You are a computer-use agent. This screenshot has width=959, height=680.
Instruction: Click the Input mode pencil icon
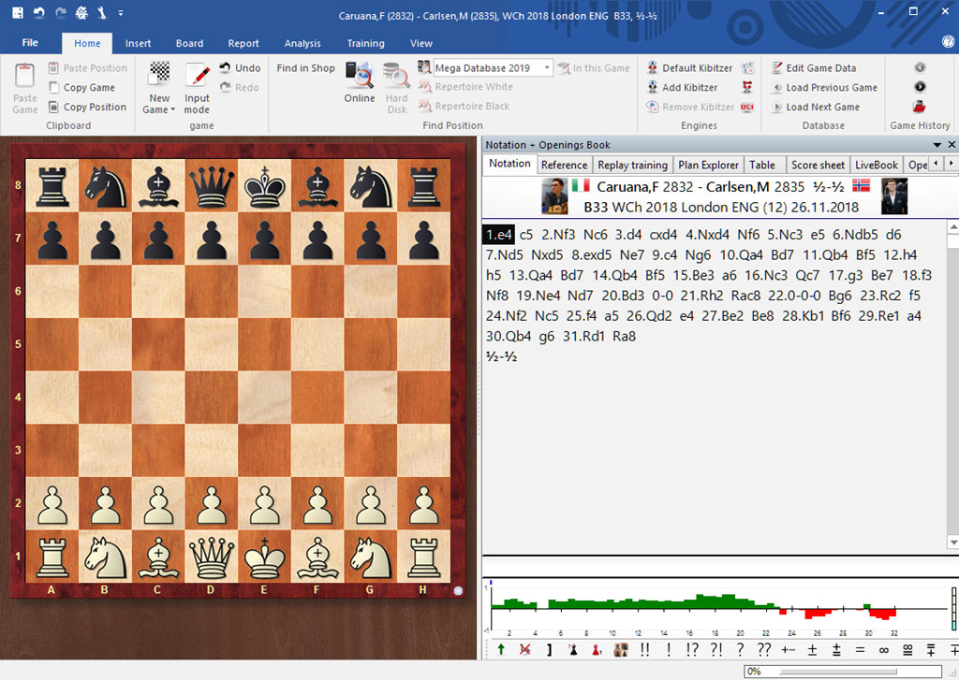[x=197, y=76]
